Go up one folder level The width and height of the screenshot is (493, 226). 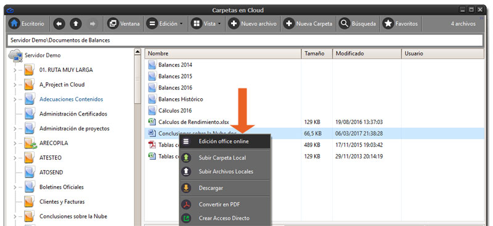click(x=76, y=23)
